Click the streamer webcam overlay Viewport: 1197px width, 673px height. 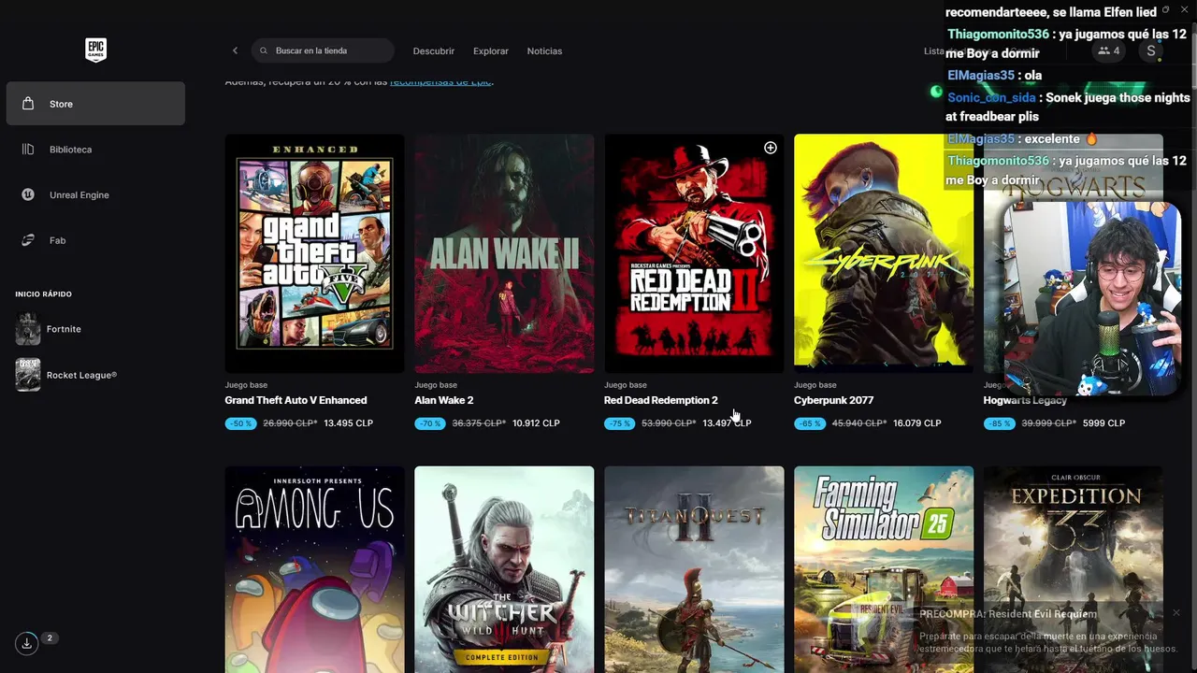click(1092, 299)
